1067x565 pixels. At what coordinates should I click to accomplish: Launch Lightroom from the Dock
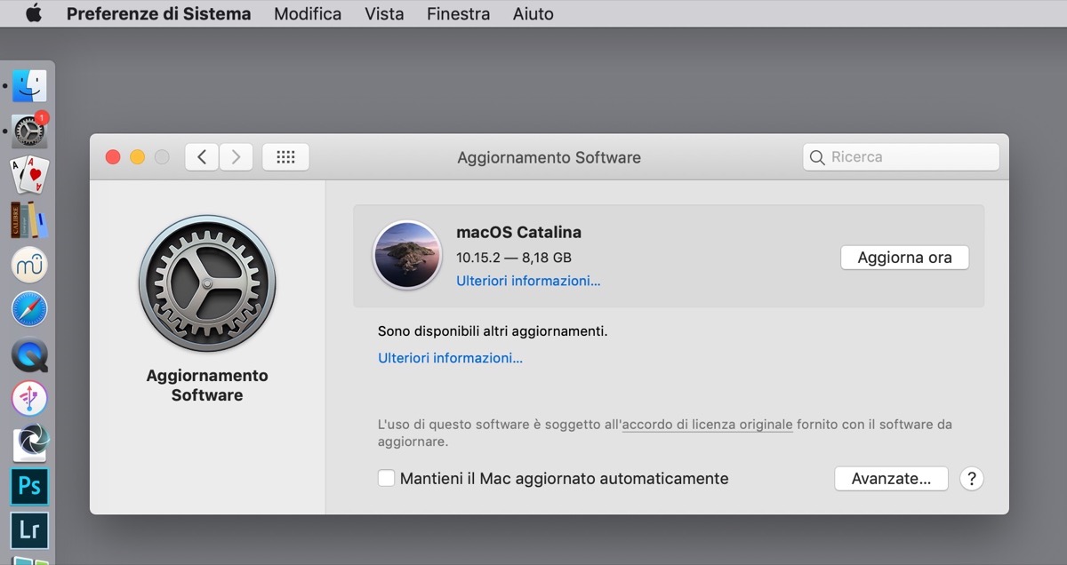29,530
